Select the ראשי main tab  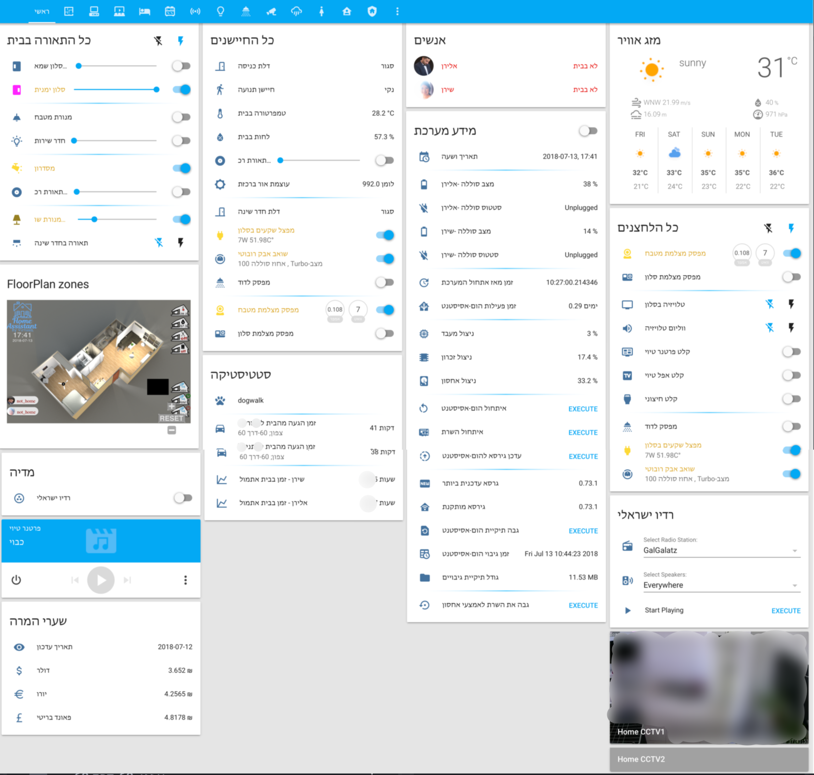[42, 11]
